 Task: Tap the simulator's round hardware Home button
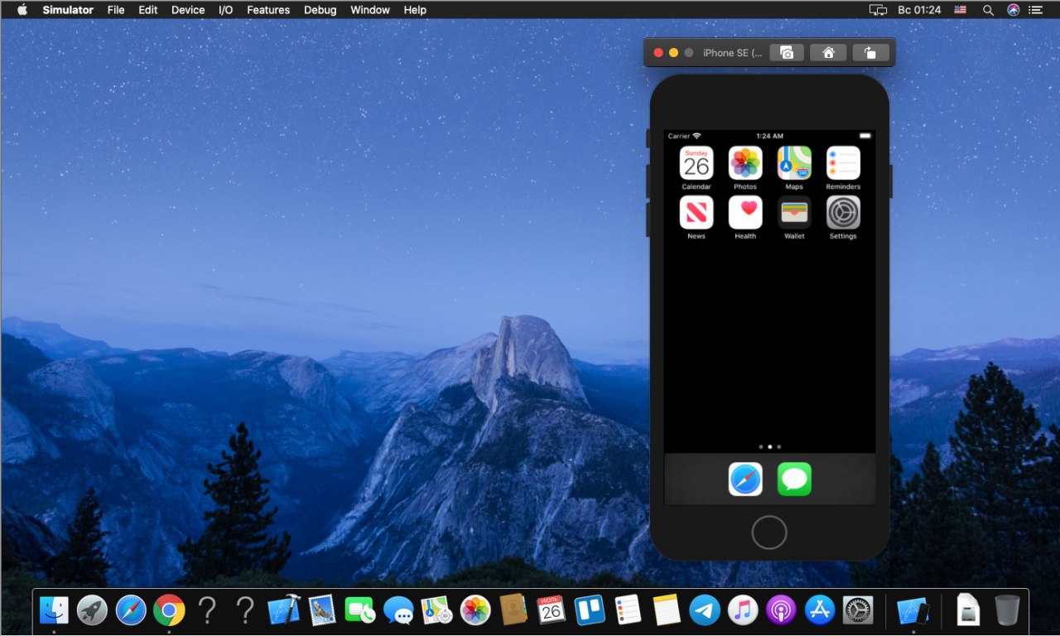tap(768, 532)
